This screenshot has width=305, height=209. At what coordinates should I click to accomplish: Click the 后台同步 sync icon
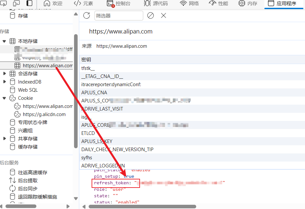[12, 189]
